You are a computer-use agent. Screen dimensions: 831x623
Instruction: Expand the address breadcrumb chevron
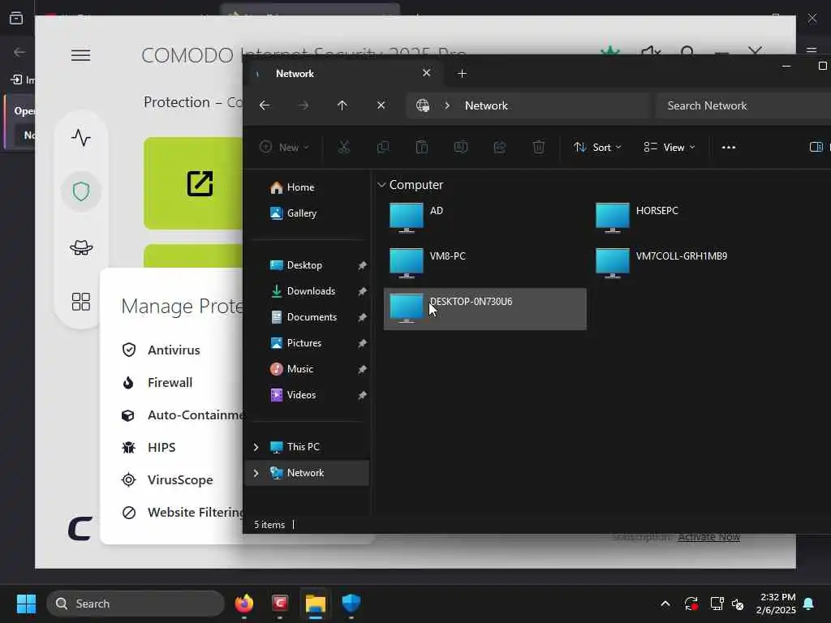click(x=448, y=105)
